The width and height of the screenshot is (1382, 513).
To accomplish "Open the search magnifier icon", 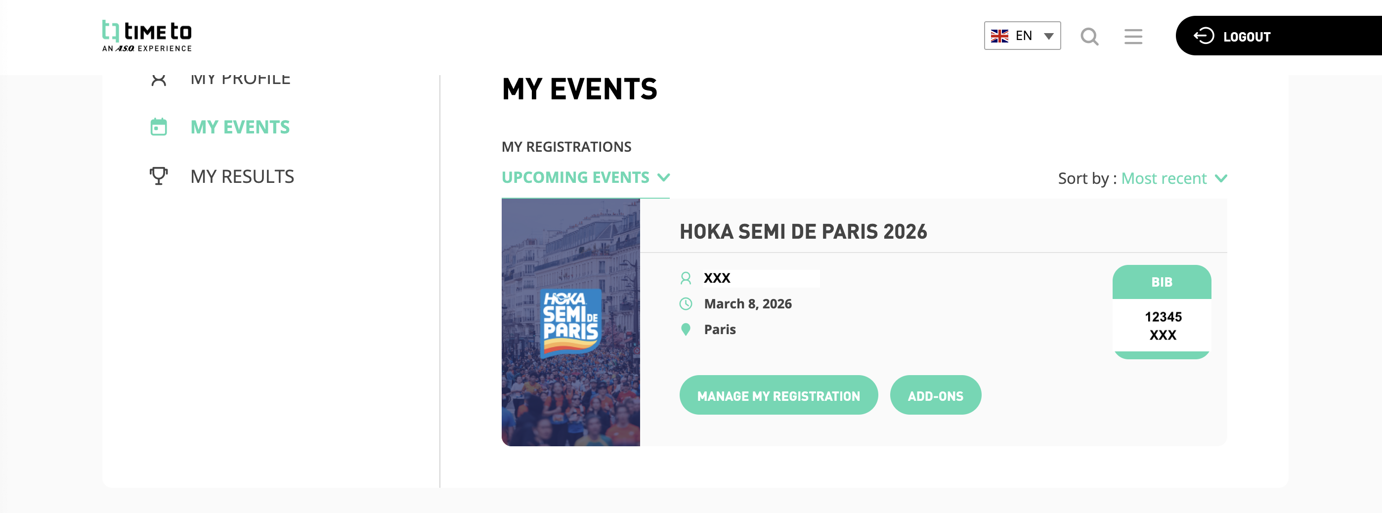I will [1089, 36].
